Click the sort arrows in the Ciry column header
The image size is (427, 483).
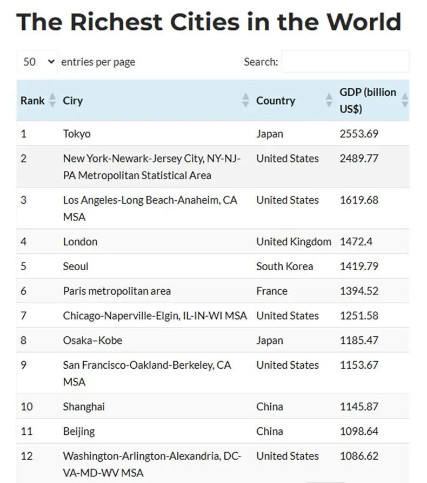point(245,100)
